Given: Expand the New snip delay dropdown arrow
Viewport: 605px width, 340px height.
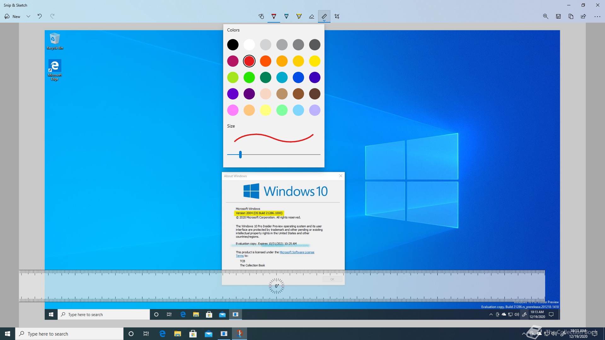Looking at the screenshot, I should tap(28, 16).
